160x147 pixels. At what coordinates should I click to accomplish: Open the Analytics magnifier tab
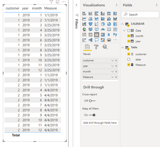pyautogui.click(x=105, y=47)
